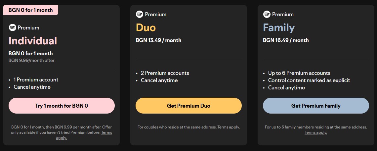Click the Spotify logo on the Duo card

click(139, 14)
